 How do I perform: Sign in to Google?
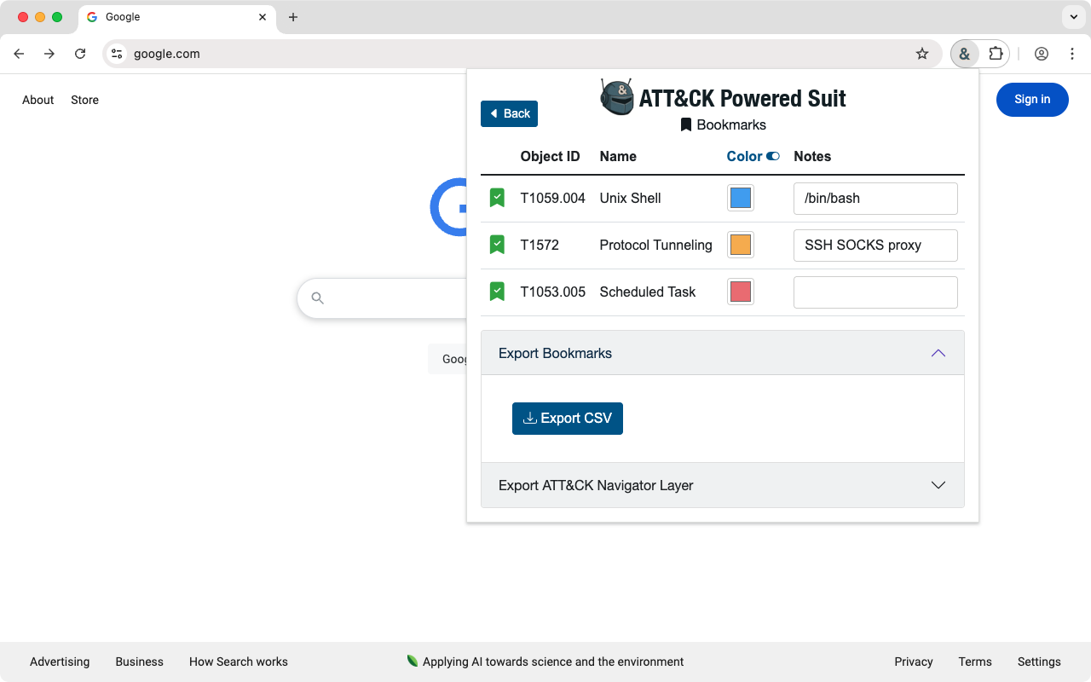click(x=1032, y=100)
